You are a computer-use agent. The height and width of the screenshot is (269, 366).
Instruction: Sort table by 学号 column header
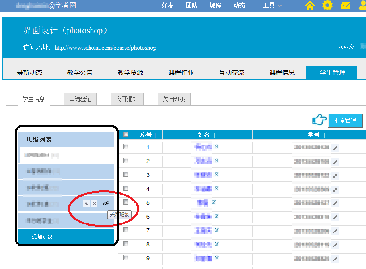point(317,135)
